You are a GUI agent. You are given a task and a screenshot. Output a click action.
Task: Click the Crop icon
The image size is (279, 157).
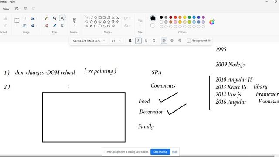pos(25,18)
